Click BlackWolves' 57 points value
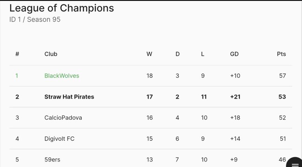Viewport: 302px width, 167px height. 282,75
